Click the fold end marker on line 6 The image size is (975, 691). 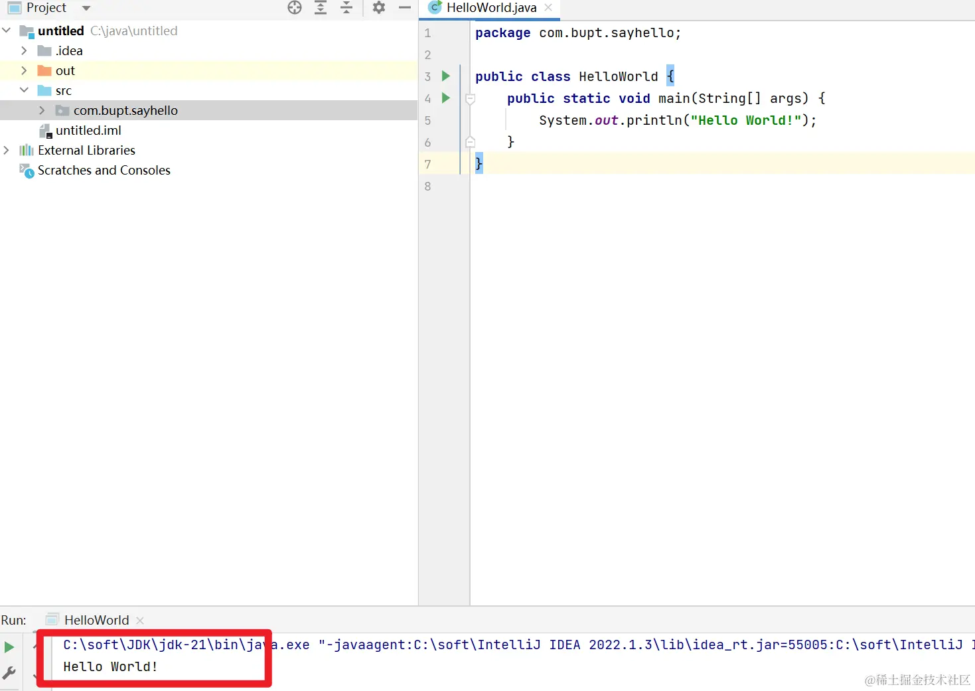click(471, 142)
